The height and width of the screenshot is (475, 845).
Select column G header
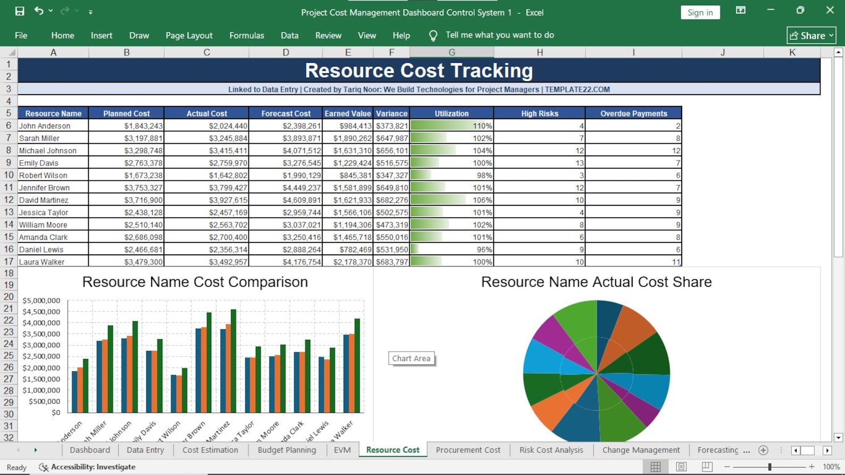click(452, 52)
